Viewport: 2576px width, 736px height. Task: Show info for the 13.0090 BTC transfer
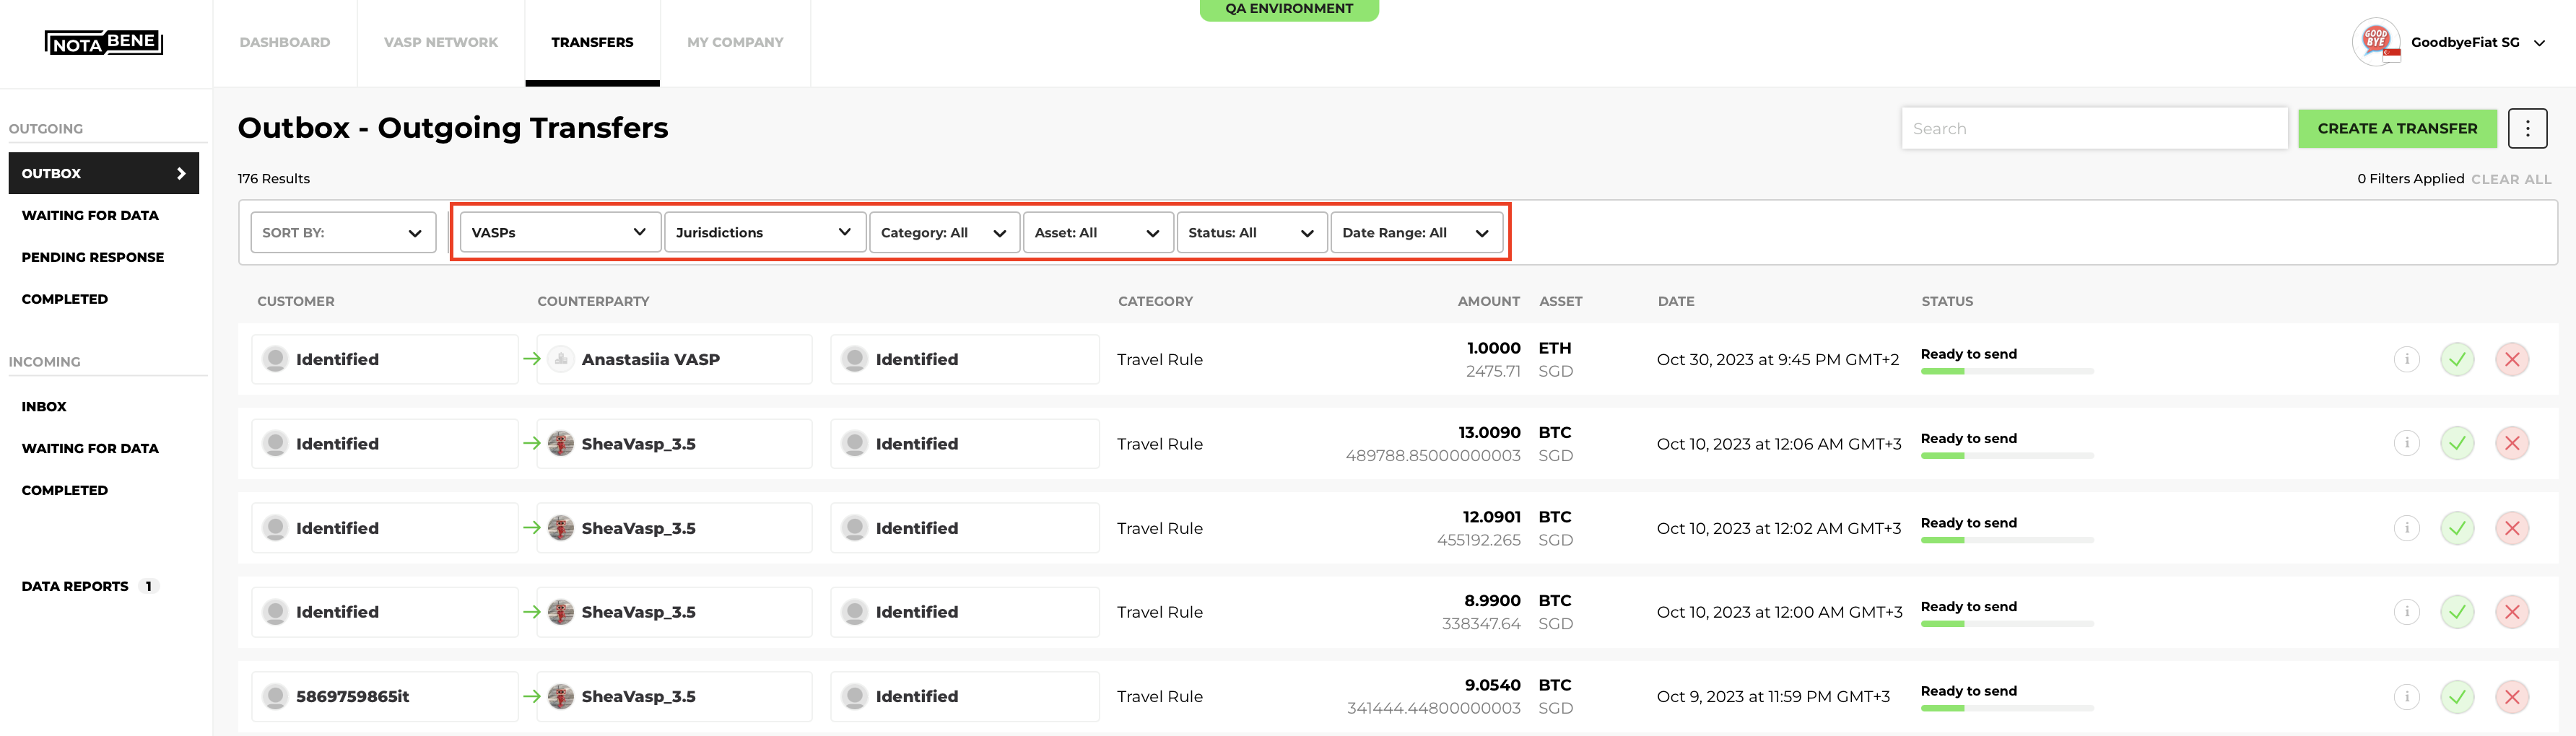pos(2407,443)
